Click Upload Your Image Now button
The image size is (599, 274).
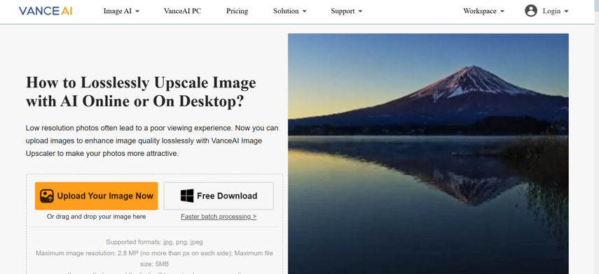[96, 196]
